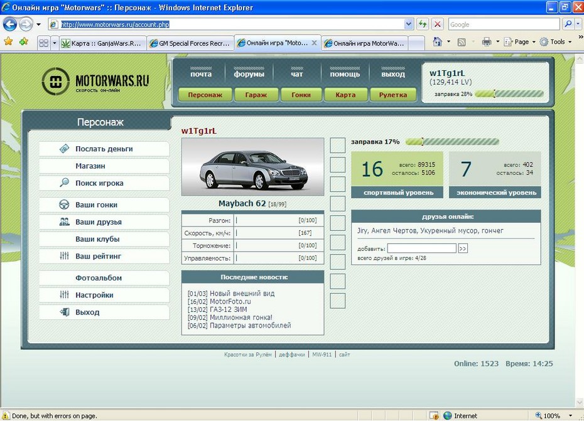Click the green Рулетка button

pyautogui.click(x=393, y=95)
